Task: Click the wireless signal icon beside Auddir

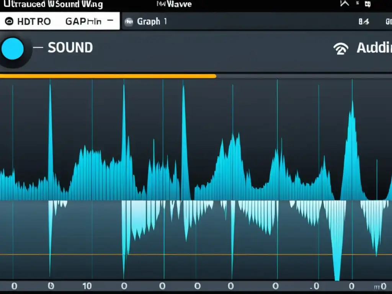Action: [341, 49]
